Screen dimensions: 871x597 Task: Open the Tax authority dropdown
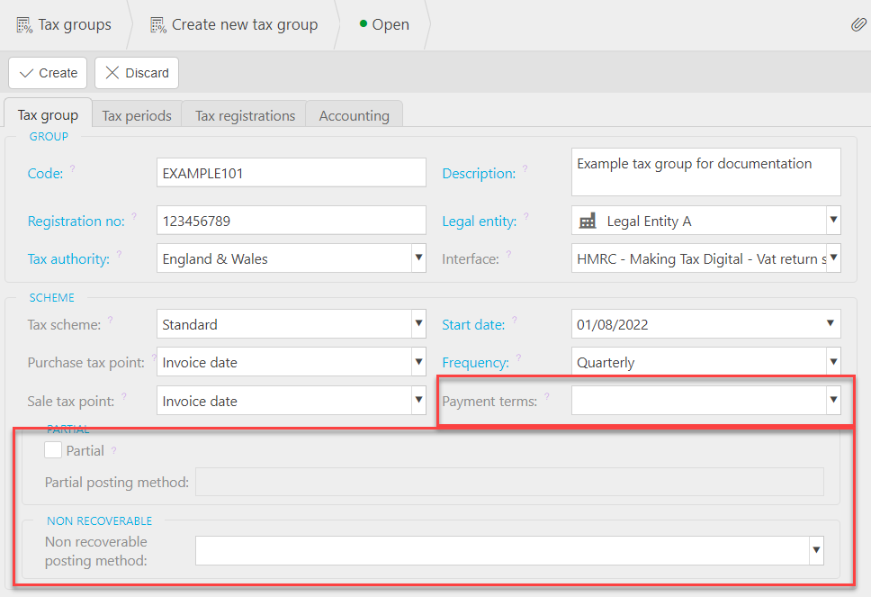[418, 258]
